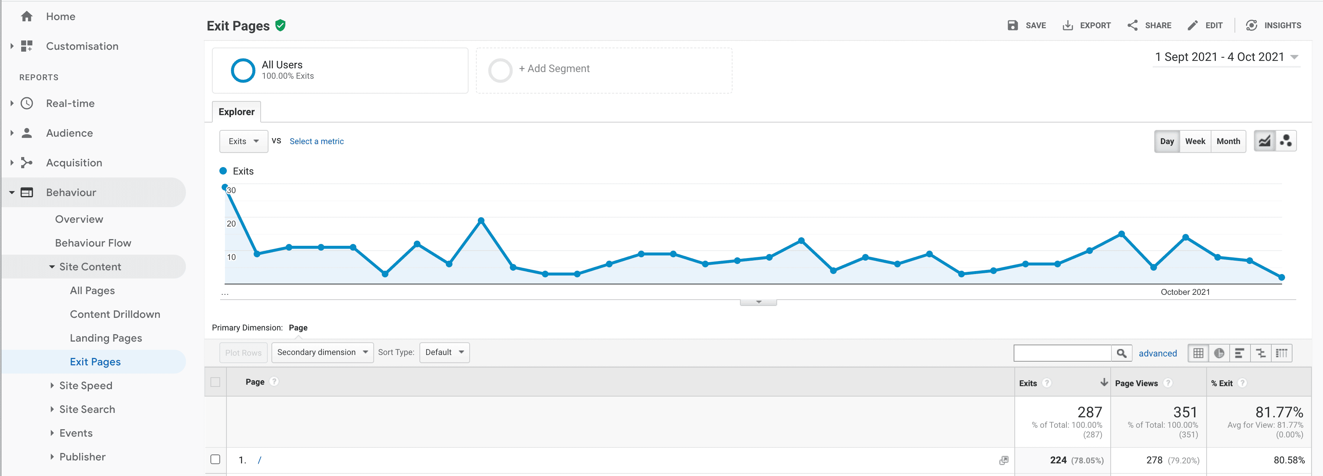Click the Save report icon
Image resolution: width=1323 pixels, height=476 pixels.
pyautogui.click(x=1012, y=25)
